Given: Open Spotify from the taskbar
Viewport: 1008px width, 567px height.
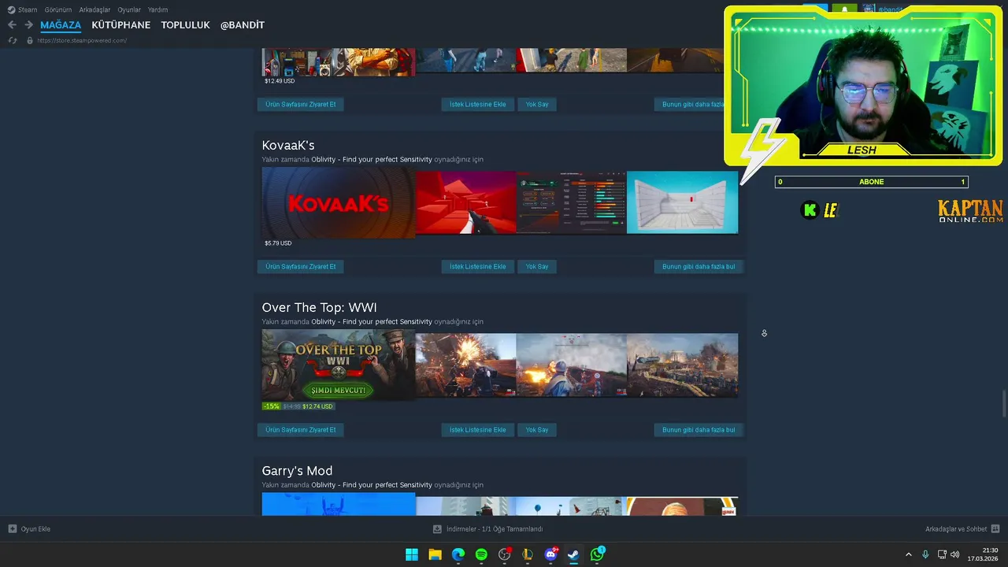Looking at the screenshot, I should [x=481, y=554].
